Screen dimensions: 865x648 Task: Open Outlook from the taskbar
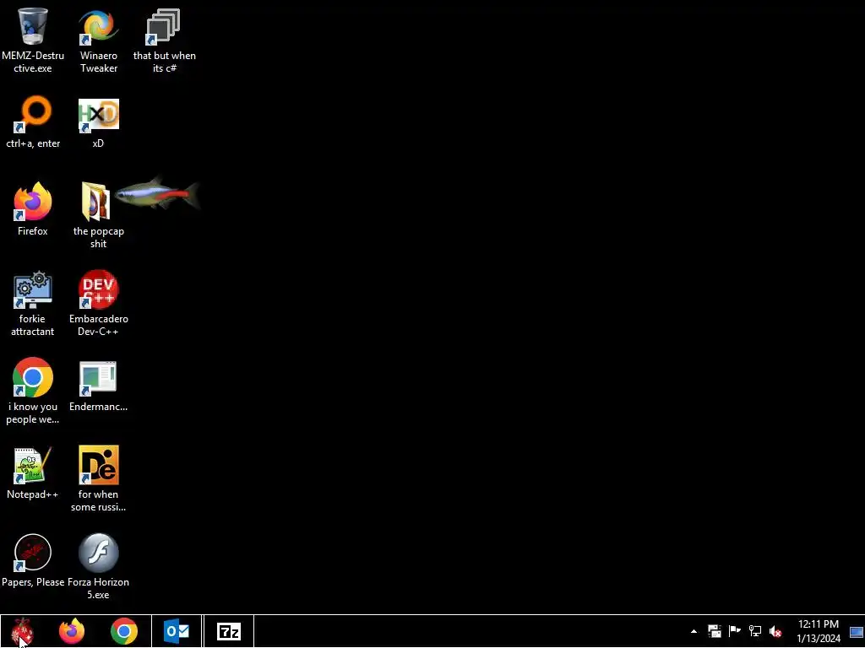point(177,631)
